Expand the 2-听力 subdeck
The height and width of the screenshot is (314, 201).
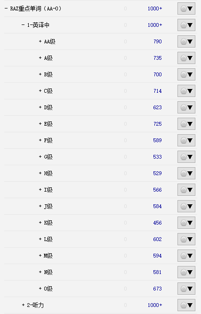click(23, 305)
